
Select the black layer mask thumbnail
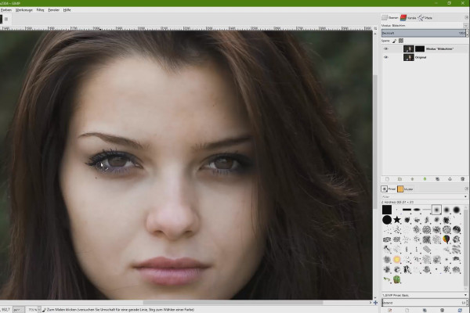[420, 49]
